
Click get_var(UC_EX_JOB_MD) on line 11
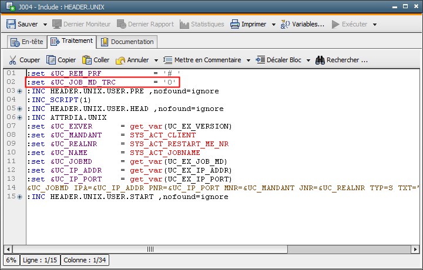pyautogui.click(x=179, y=161)
